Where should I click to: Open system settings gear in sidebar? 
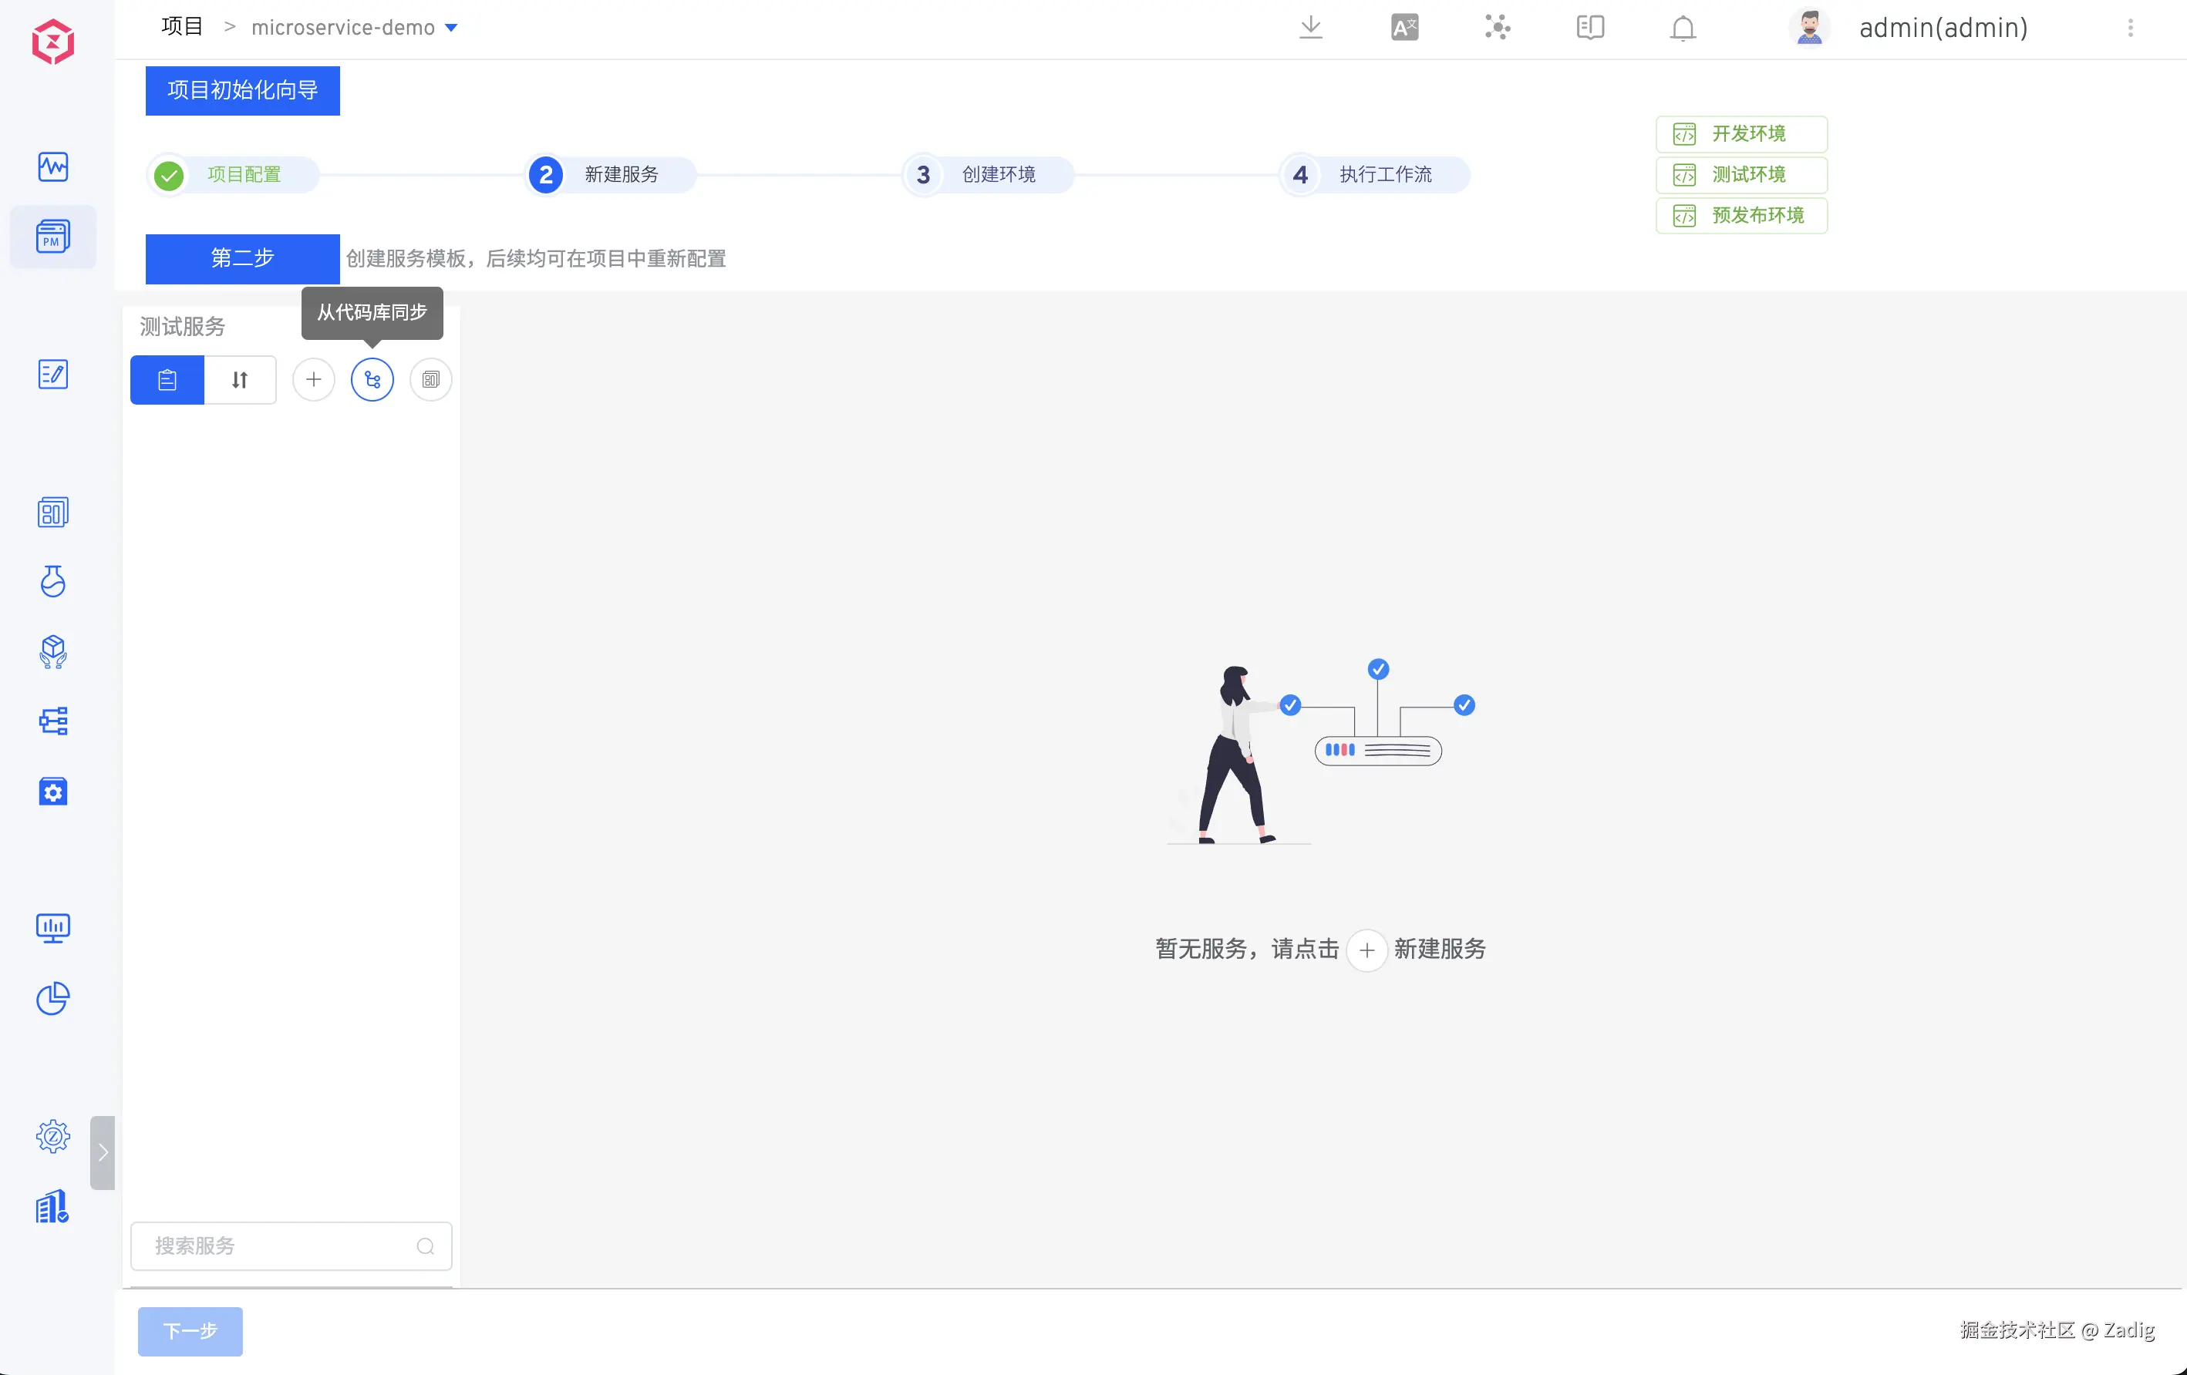click(x=52, y=1135)
